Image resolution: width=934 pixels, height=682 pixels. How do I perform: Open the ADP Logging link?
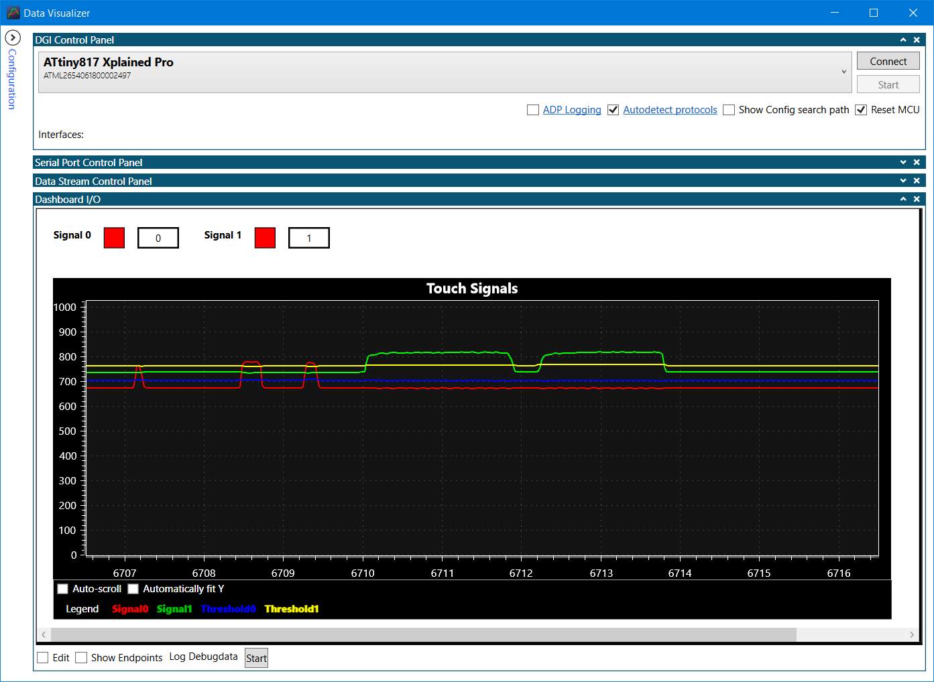(x=572, y=110)
